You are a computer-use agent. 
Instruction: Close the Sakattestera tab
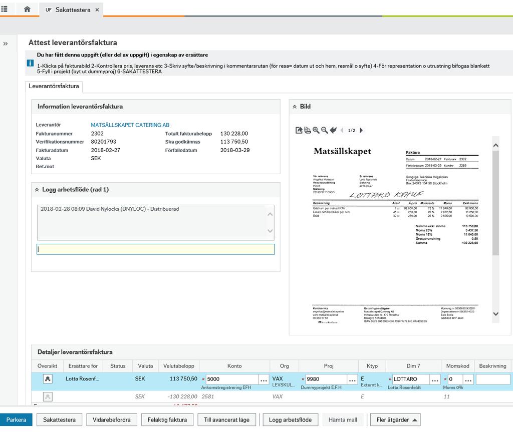pos(97,10)
